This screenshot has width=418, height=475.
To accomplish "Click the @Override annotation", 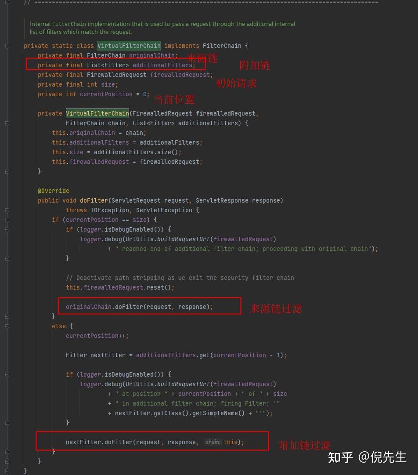I will (53, 191).
